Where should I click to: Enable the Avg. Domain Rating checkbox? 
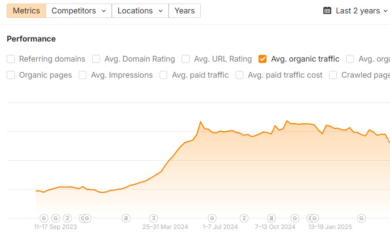96,59
